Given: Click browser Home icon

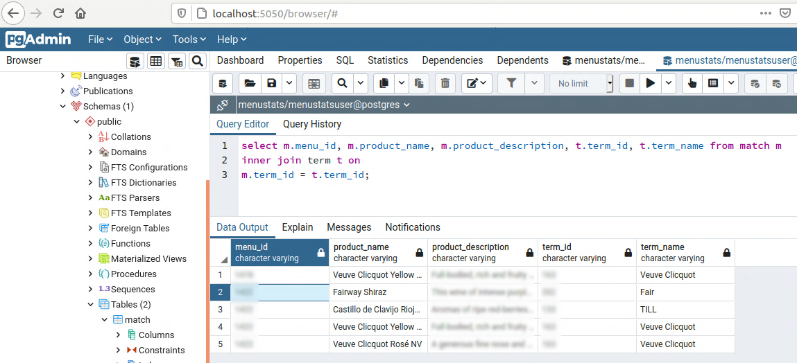Looking at the screenshot, I should click(80, 14).
